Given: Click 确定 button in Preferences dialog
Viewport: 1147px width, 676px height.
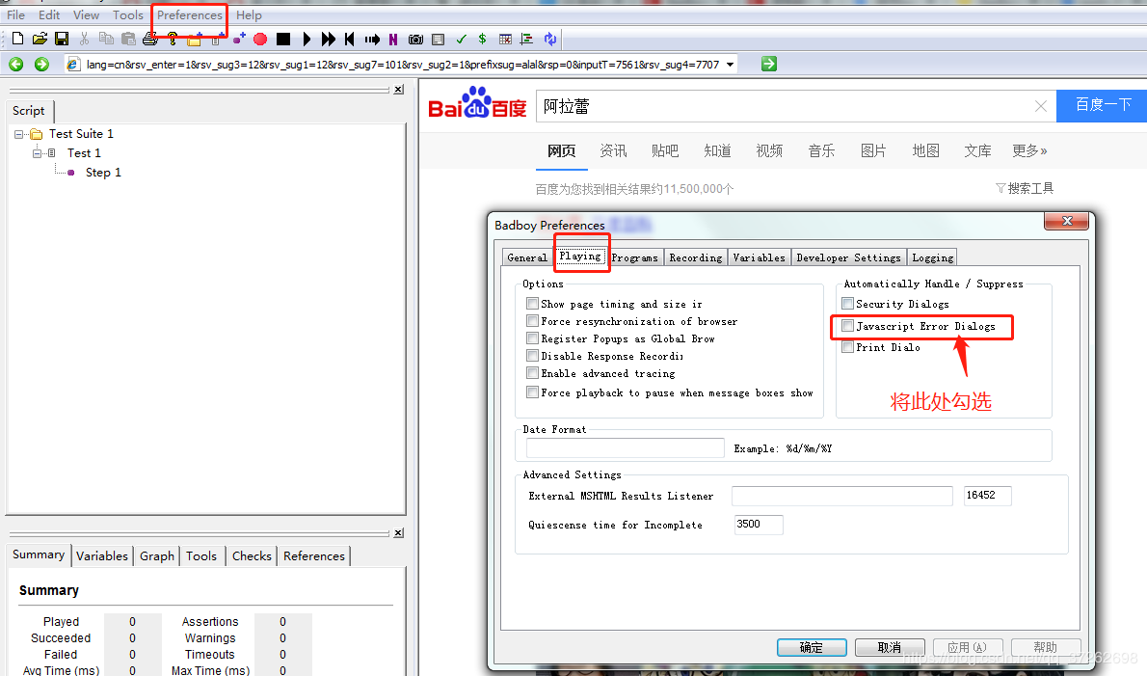Looking at the screenshot, I should coord(812,647).
